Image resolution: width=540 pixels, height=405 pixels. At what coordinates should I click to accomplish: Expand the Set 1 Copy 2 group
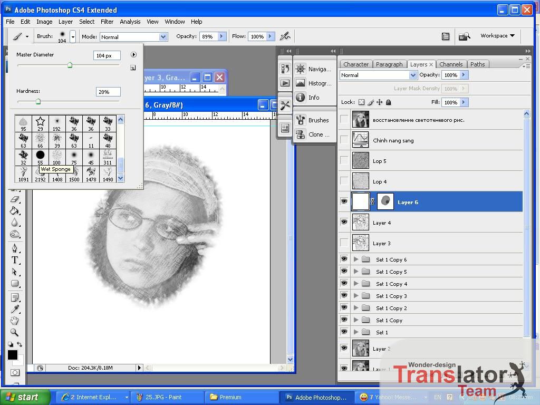pyautogui.click(x=356, y=308)
